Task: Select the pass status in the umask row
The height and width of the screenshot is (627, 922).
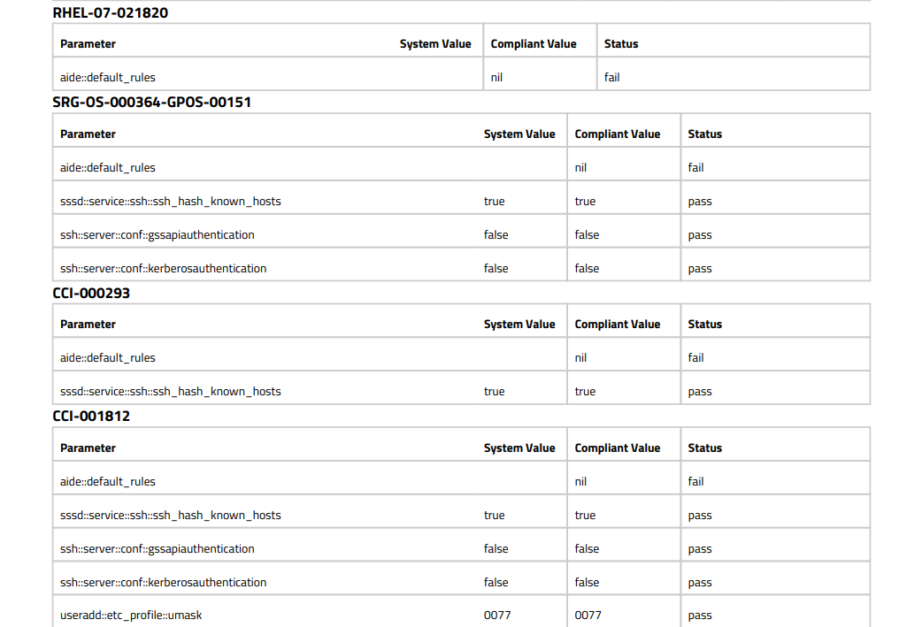Action: coord(699,616)
